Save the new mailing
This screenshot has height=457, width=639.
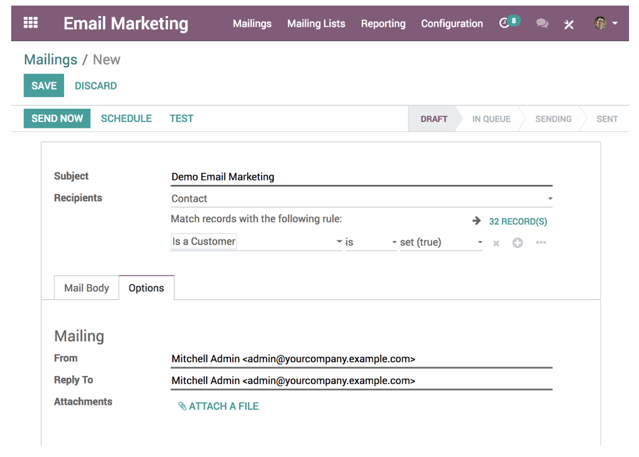[x=44, y=85]
